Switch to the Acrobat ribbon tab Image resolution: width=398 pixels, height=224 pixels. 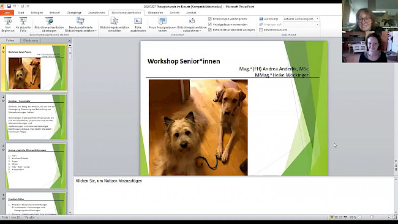[x=191, y=13]
